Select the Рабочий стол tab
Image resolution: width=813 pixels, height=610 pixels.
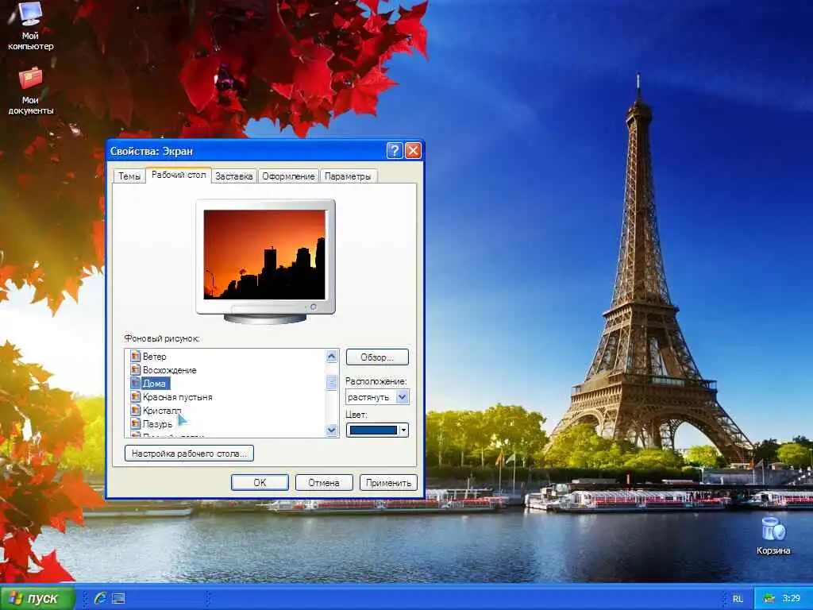179,175
